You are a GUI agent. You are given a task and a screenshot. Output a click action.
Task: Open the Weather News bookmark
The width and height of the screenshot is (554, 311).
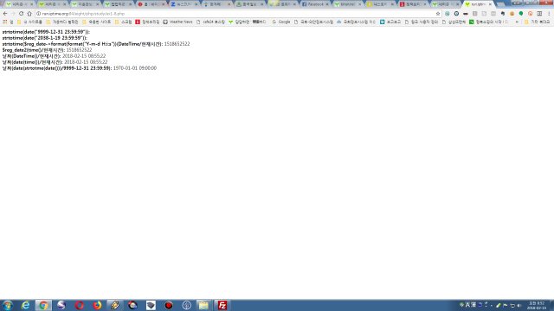point(177,22)
